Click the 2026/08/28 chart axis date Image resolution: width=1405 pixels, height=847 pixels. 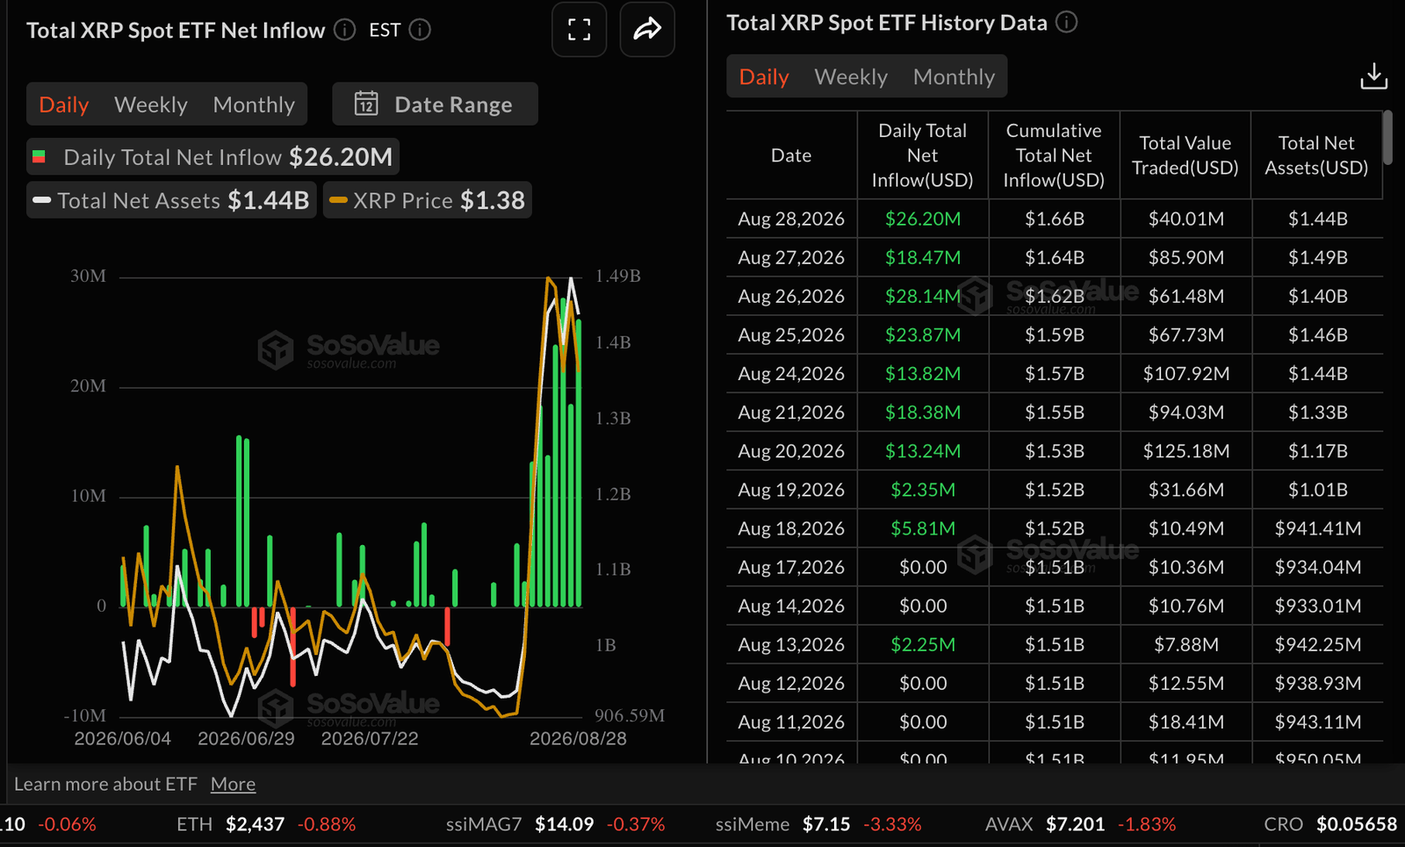578,738
